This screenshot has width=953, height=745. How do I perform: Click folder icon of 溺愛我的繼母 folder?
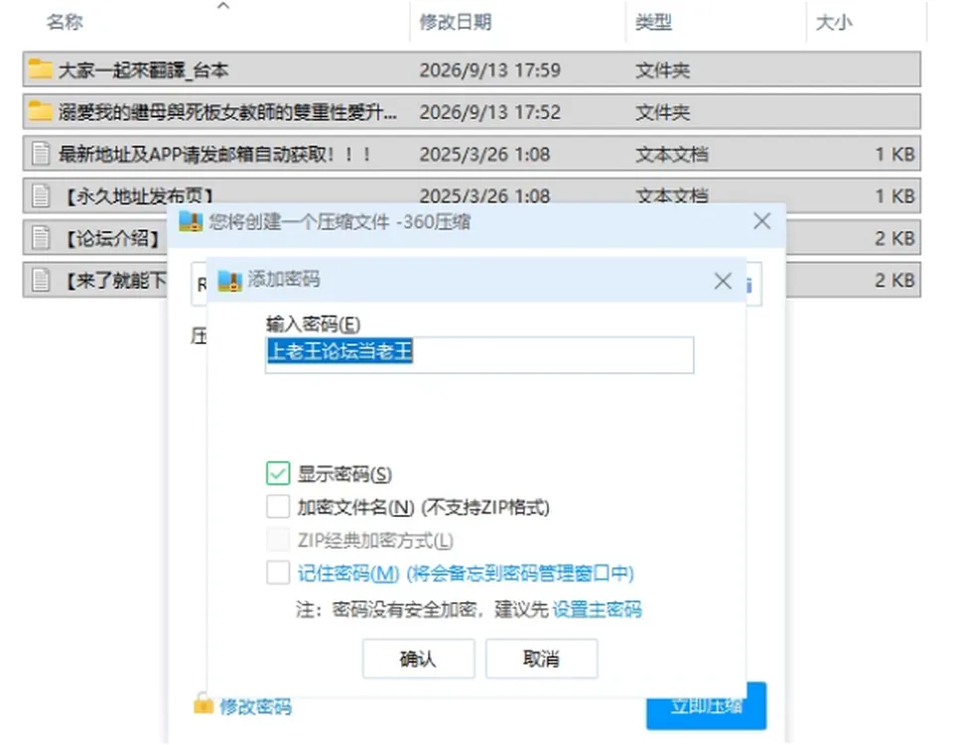pos(40,111)
